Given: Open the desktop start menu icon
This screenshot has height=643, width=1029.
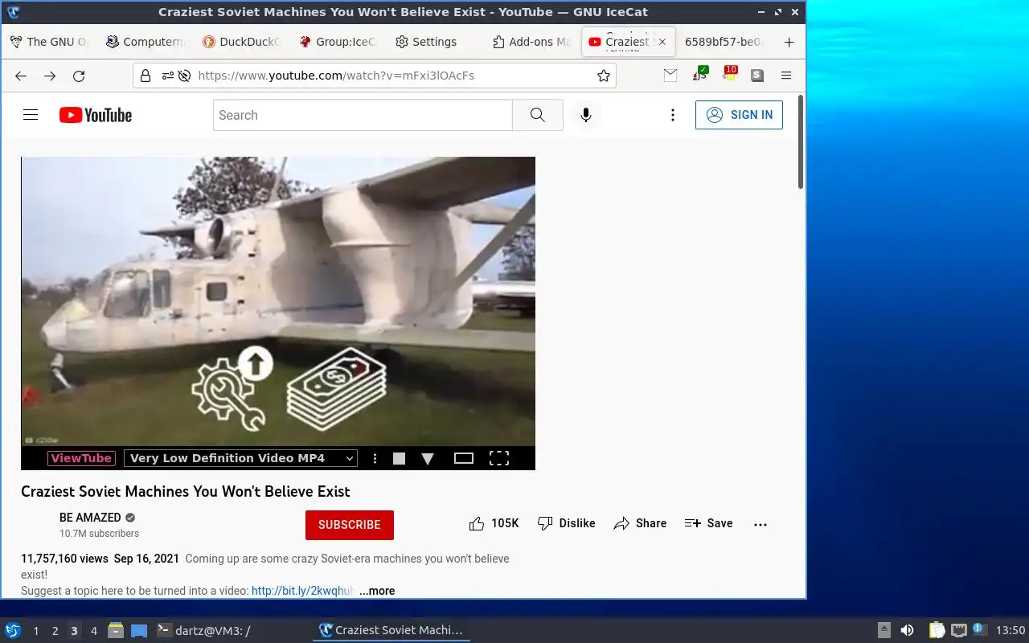Looking at the screenshot, I should [13, 630].
